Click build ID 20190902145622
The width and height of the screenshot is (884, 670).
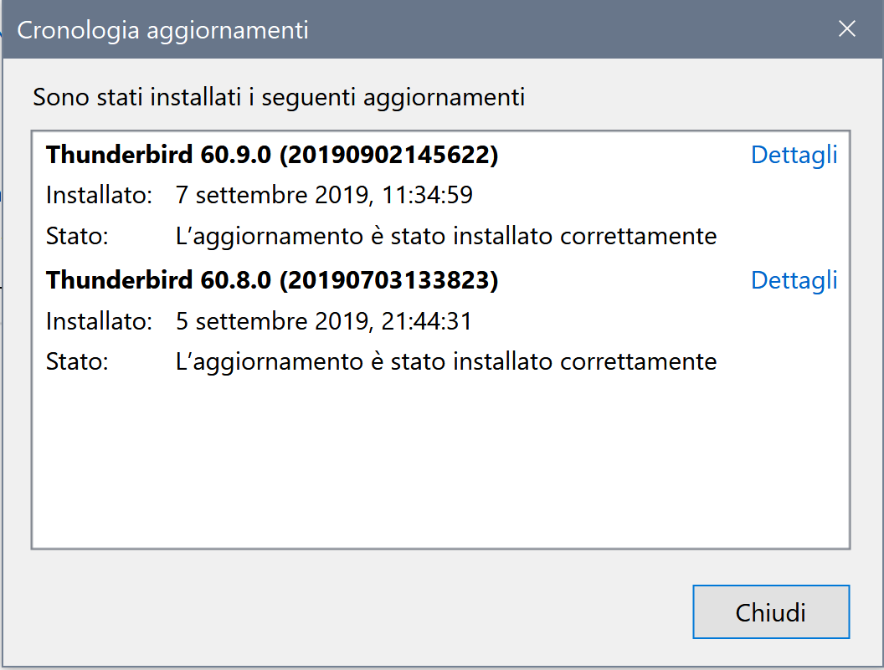point(388,155)
